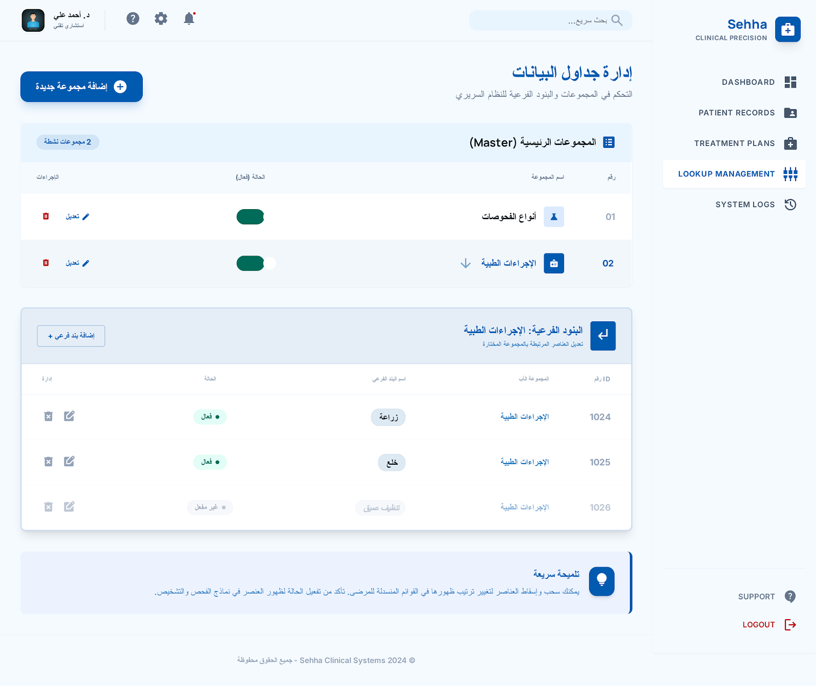The width and height of the screenshot is (816, 686).
Task: Delete the أنواع الفحوصات group
Action: 46,216
